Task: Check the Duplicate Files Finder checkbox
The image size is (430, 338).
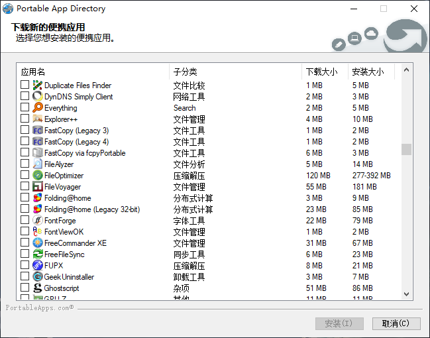Action: (25, 85)
